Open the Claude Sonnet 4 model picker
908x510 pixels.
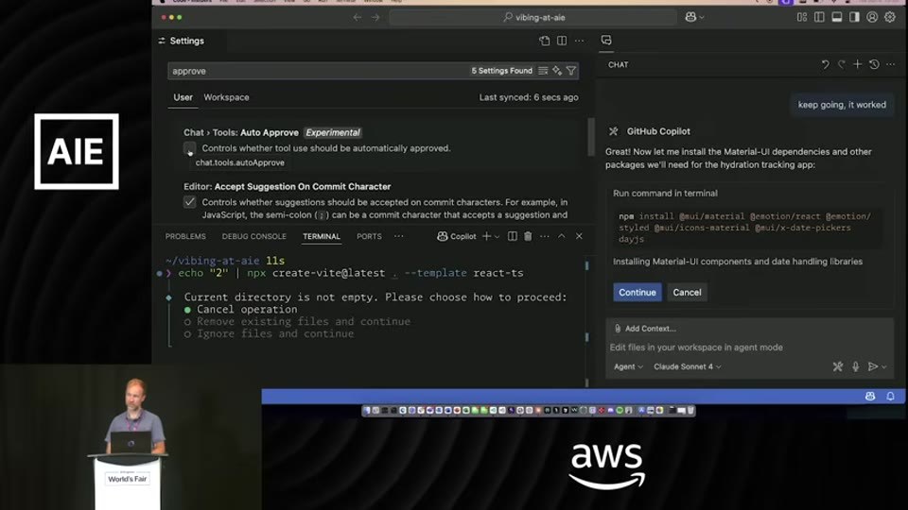688,366
